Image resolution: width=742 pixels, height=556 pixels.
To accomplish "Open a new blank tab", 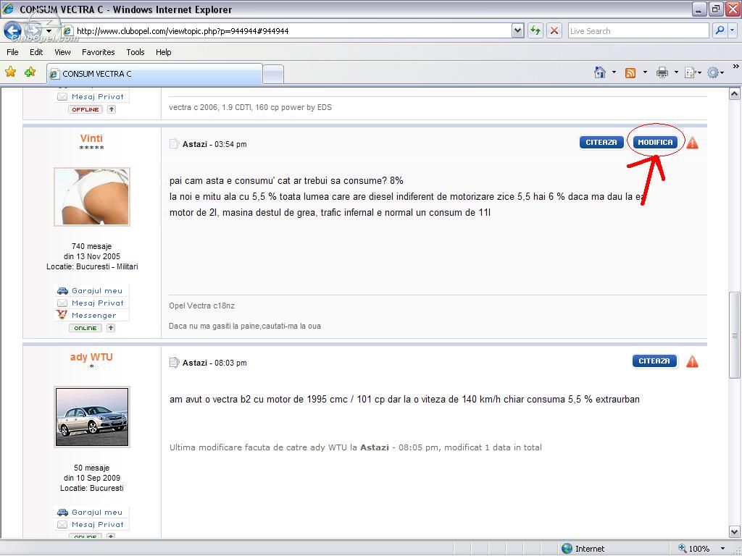I will click(273, 75).
